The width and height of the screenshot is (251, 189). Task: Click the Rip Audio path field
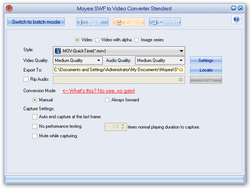click(119, 80)
